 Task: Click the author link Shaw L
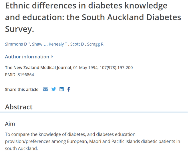39,44
